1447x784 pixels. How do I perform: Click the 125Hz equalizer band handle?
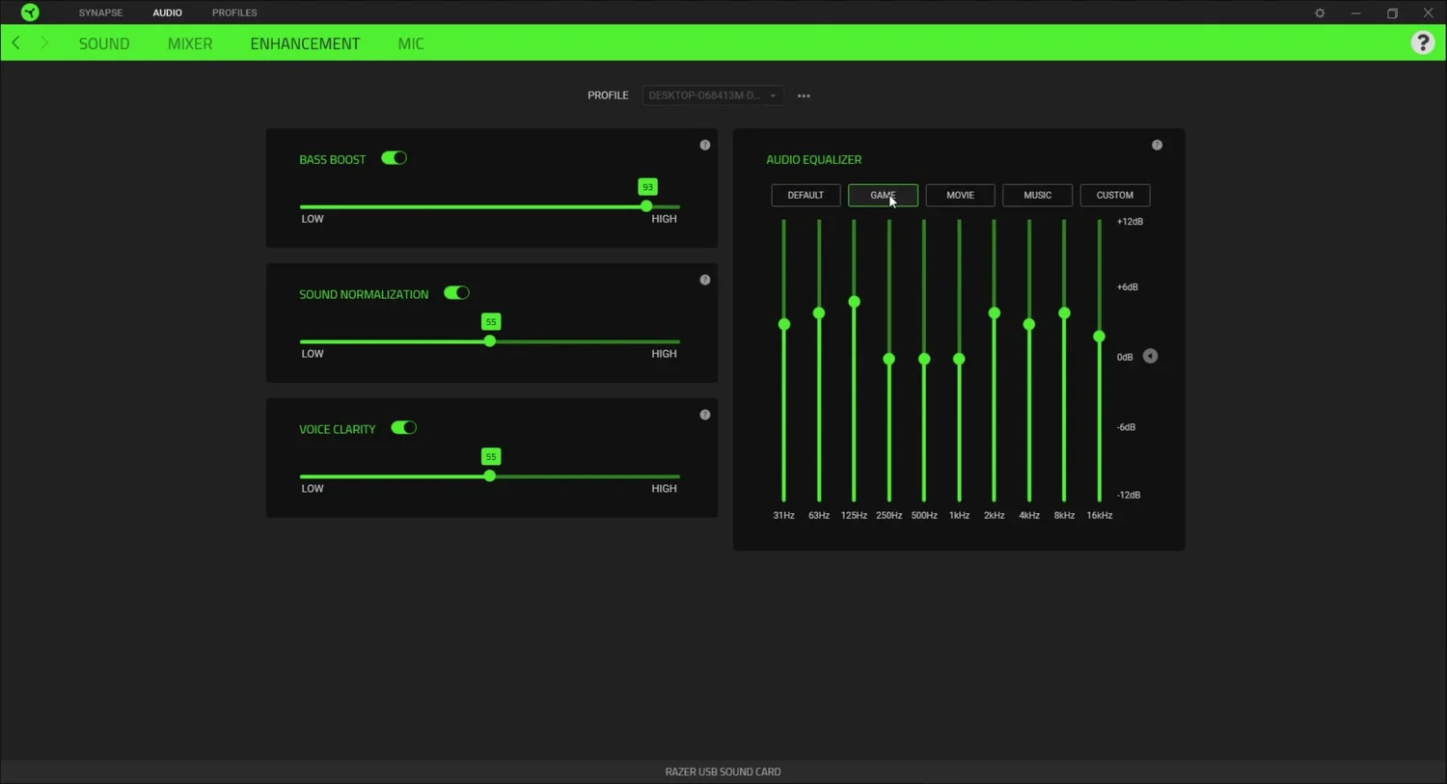[854, 302]
